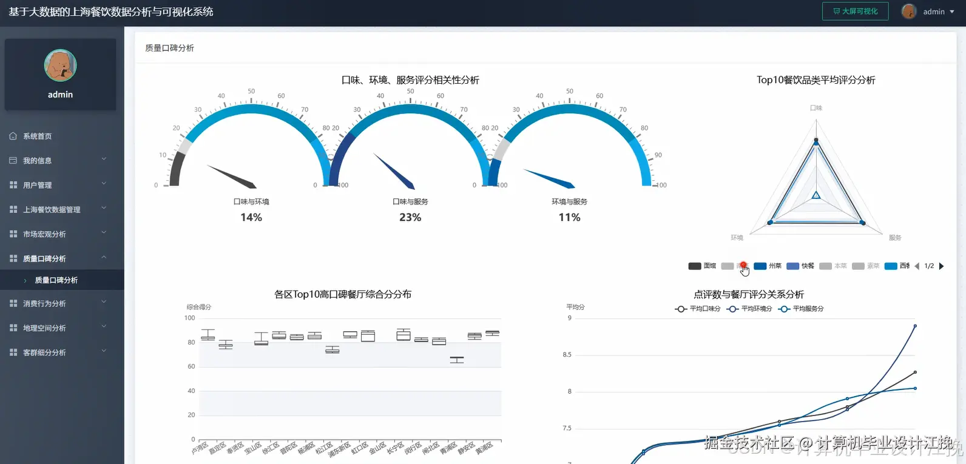Expand the 消费行为分析 menu chevron
The image size is (966, 464).
pyautogui.click(x=104, y=302)
